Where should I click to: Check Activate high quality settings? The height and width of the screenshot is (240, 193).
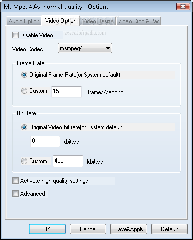pyautogui.click(x=15, y=181)
